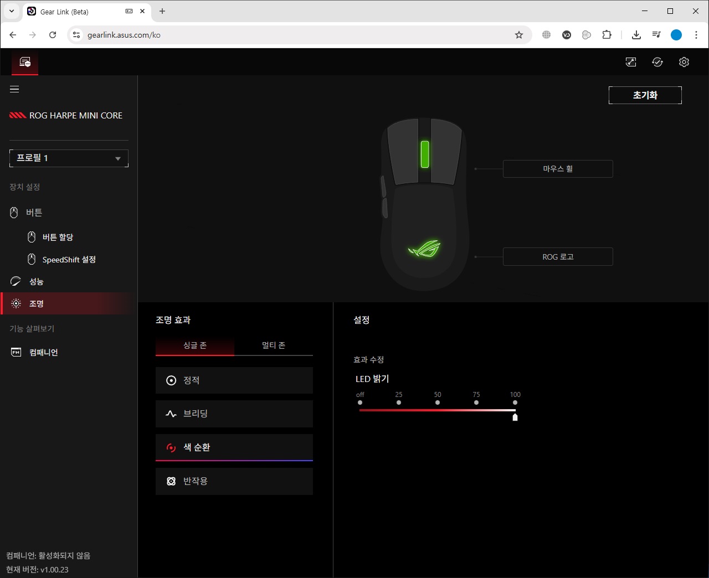The image size is (709, 578).
Task: Choose the 반작용 lighting effect
Action: 234,481
